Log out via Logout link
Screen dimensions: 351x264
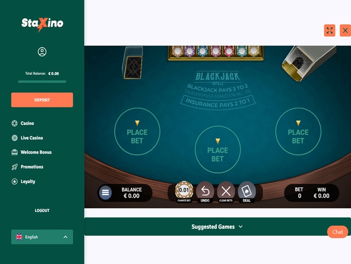point(42,210)
